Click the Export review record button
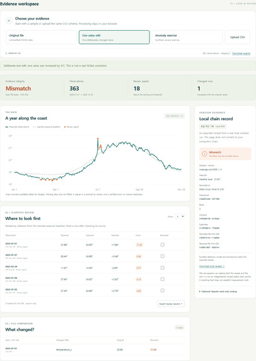This screenshot has width=256, height=361. point(171,304)
